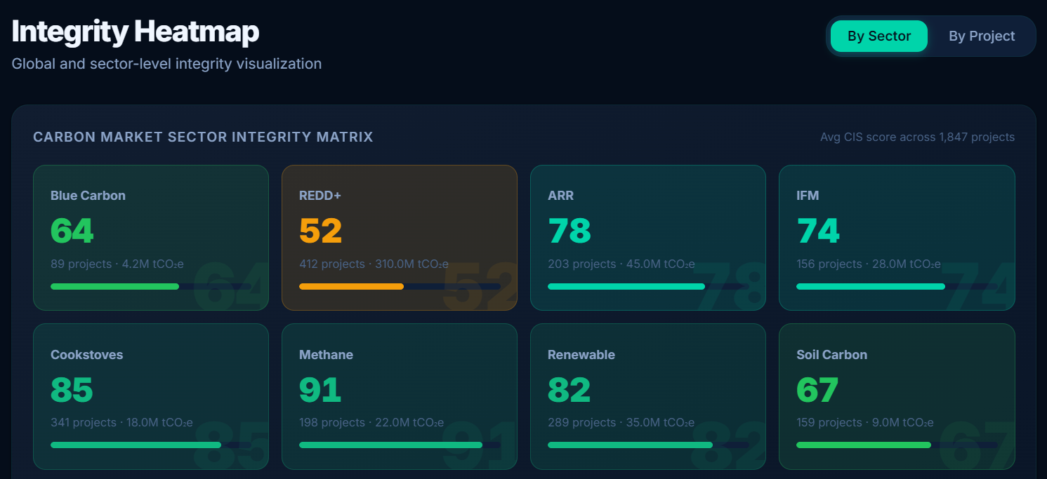Click the large orange score 52 for REDD+
Image resolution: width=1047 pixels, height=479 pixels.
point(320,231)
